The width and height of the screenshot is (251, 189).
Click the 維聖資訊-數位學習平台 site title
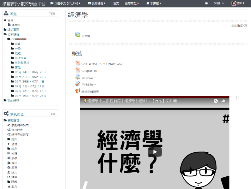coord(24,4)
